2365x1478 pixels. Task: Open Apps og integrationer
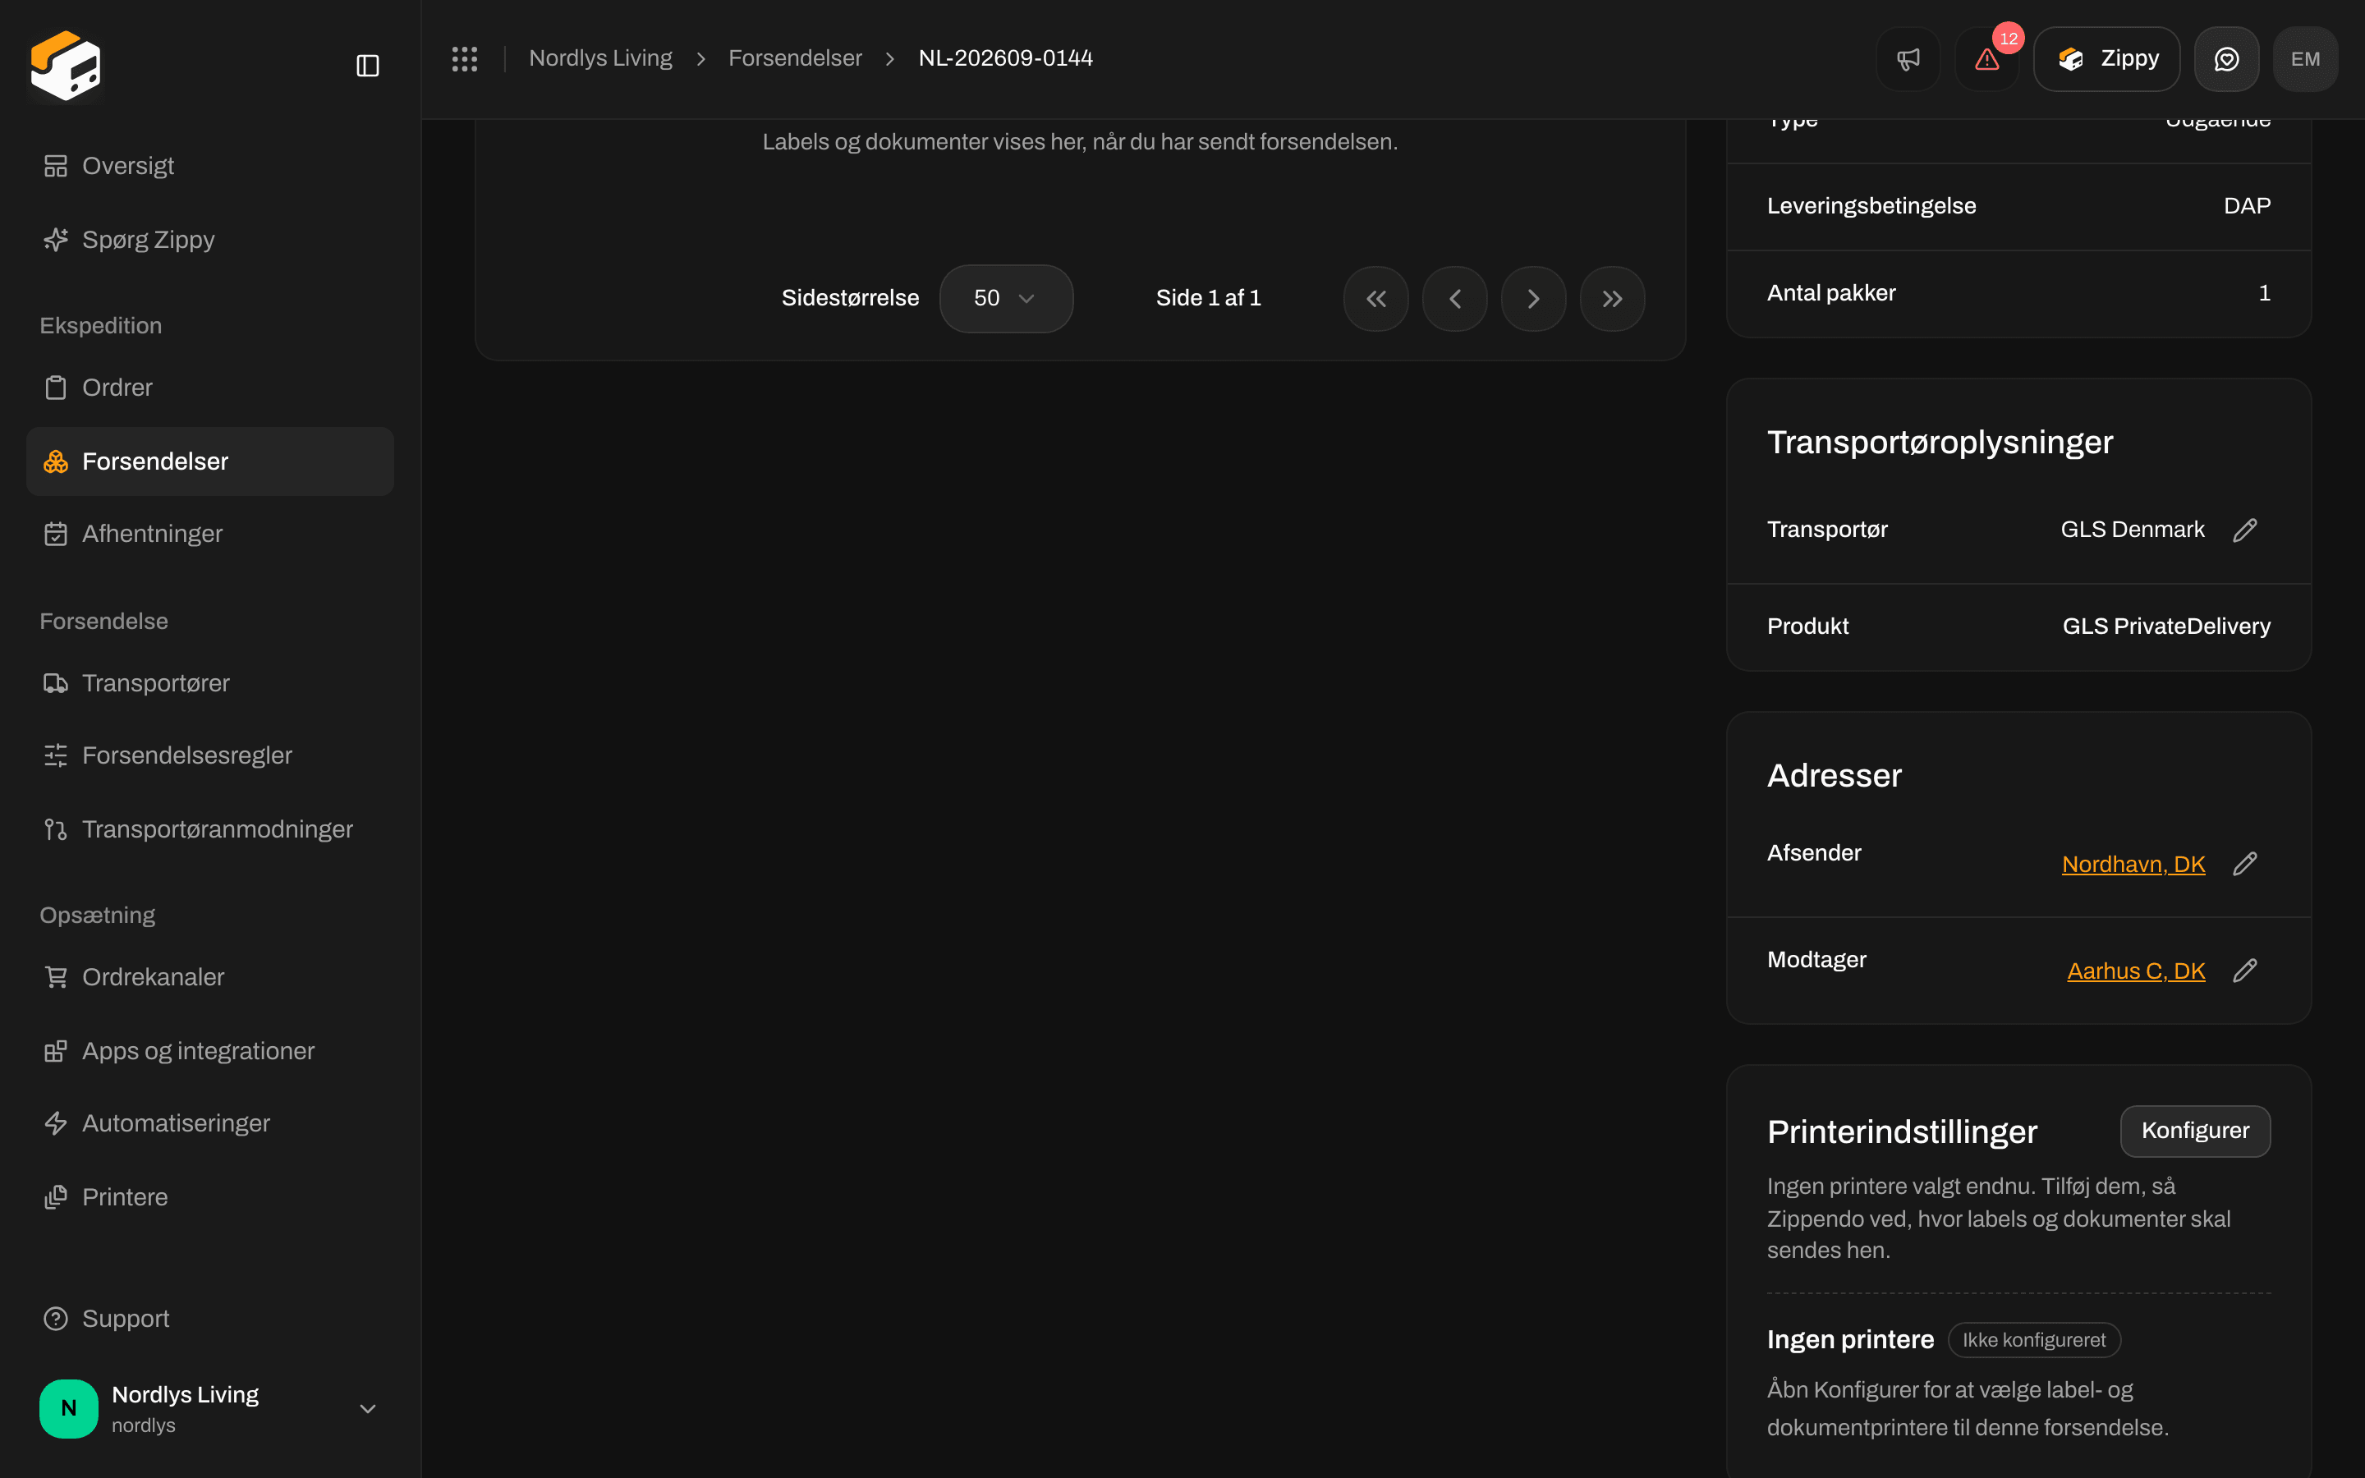[209, 1051]
